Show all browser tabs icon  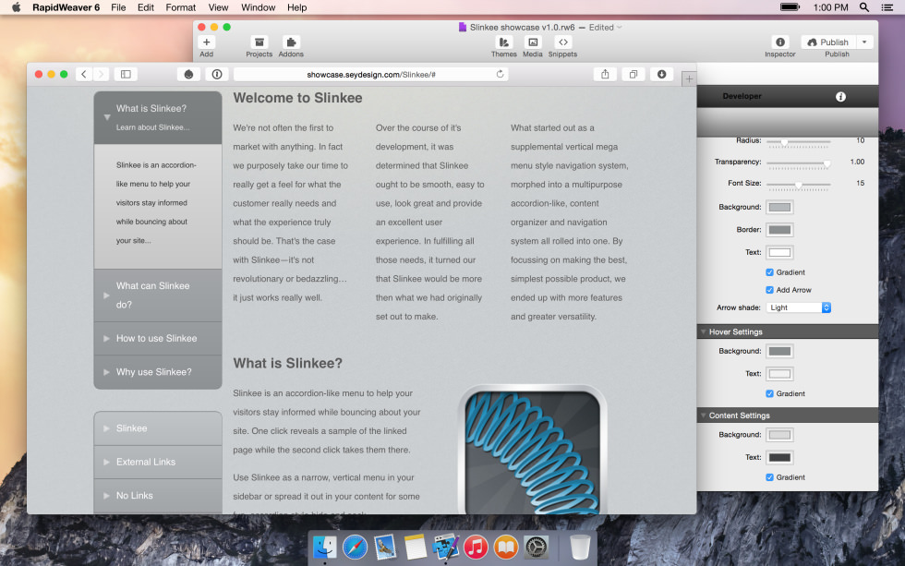coord(633,74)
